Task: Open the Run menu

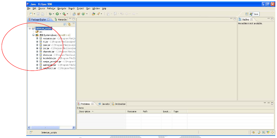Action: click(88, 9)
